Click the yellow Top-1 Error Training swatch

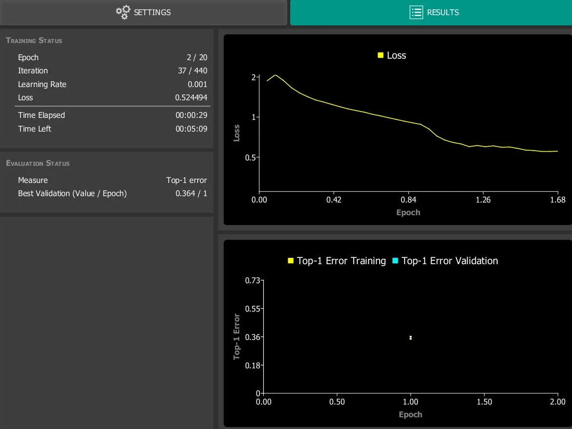pos(291,261)
